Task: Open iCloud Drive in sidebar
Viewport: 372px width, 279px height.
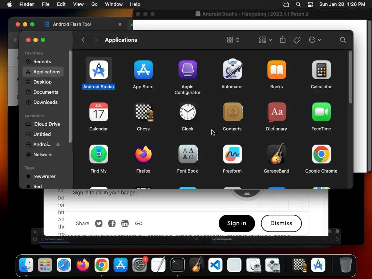Action: [x=43, y=124]
